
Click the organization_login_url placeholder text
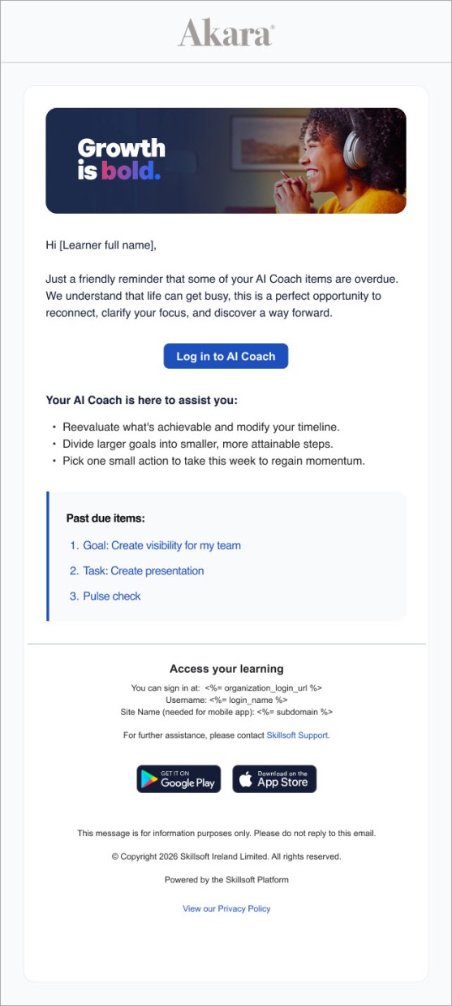coord(265,687)
